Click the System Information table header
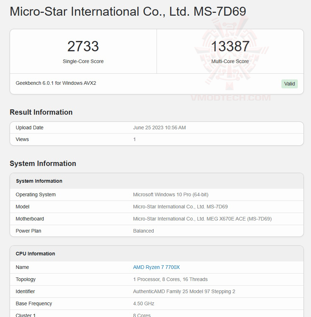The height and width of the screenshot is (317, 311). pyautogui.click(x=39, y=181)
